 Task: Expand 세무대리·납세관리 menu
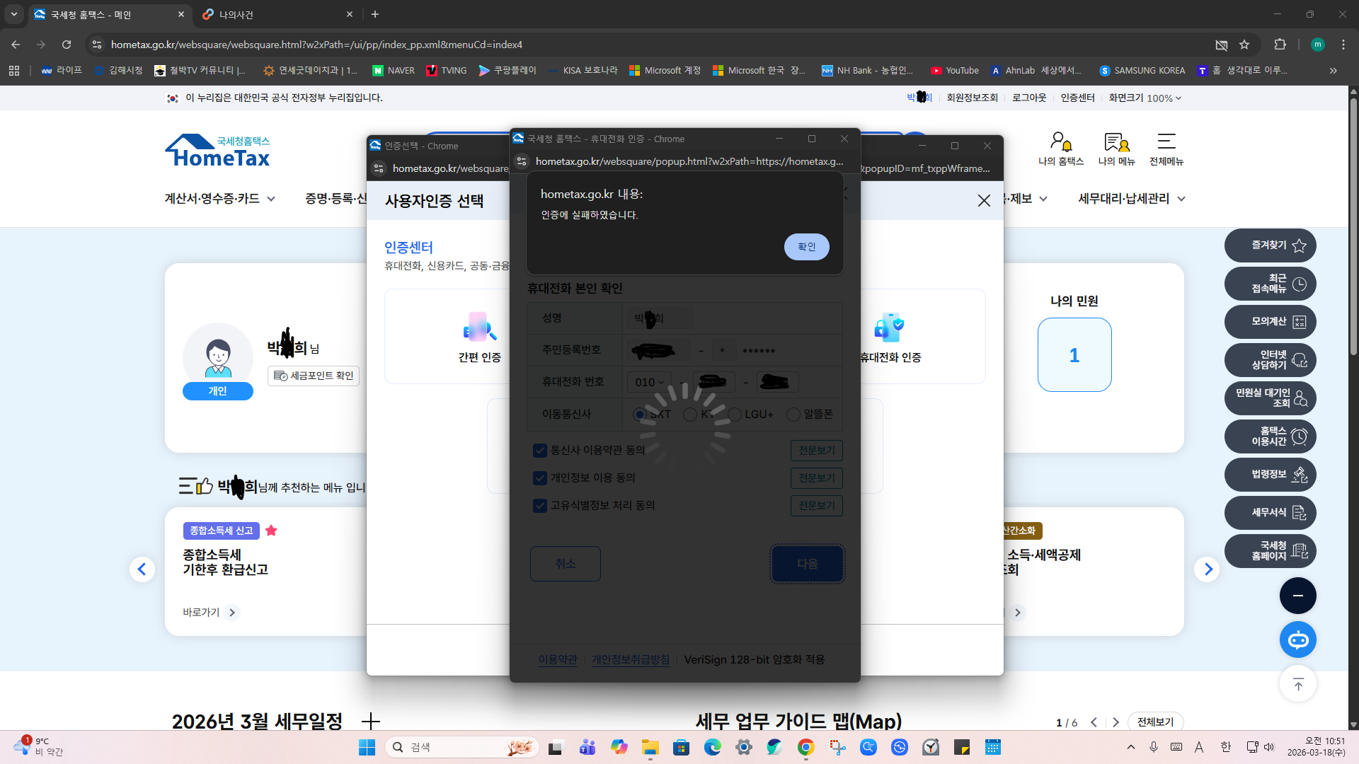[1132, 199]
